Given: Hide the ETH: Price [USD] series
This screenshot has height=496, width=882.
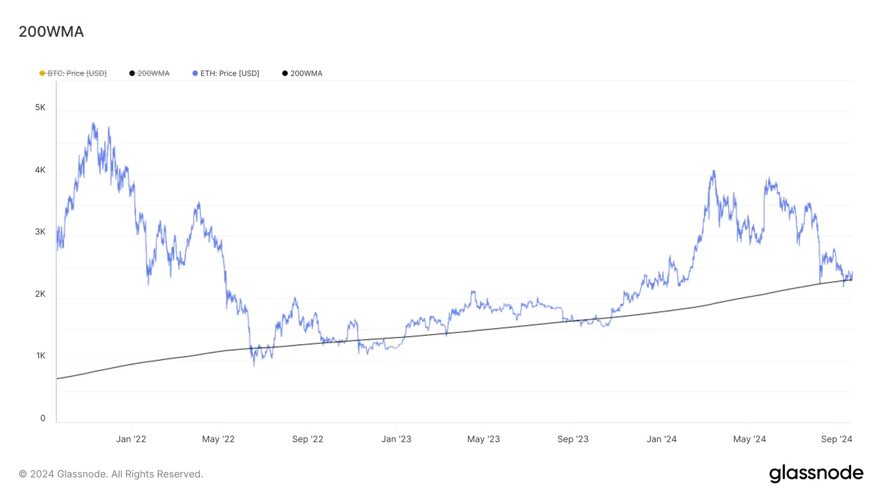Looking at the screenshot, I should click(229, 73).
